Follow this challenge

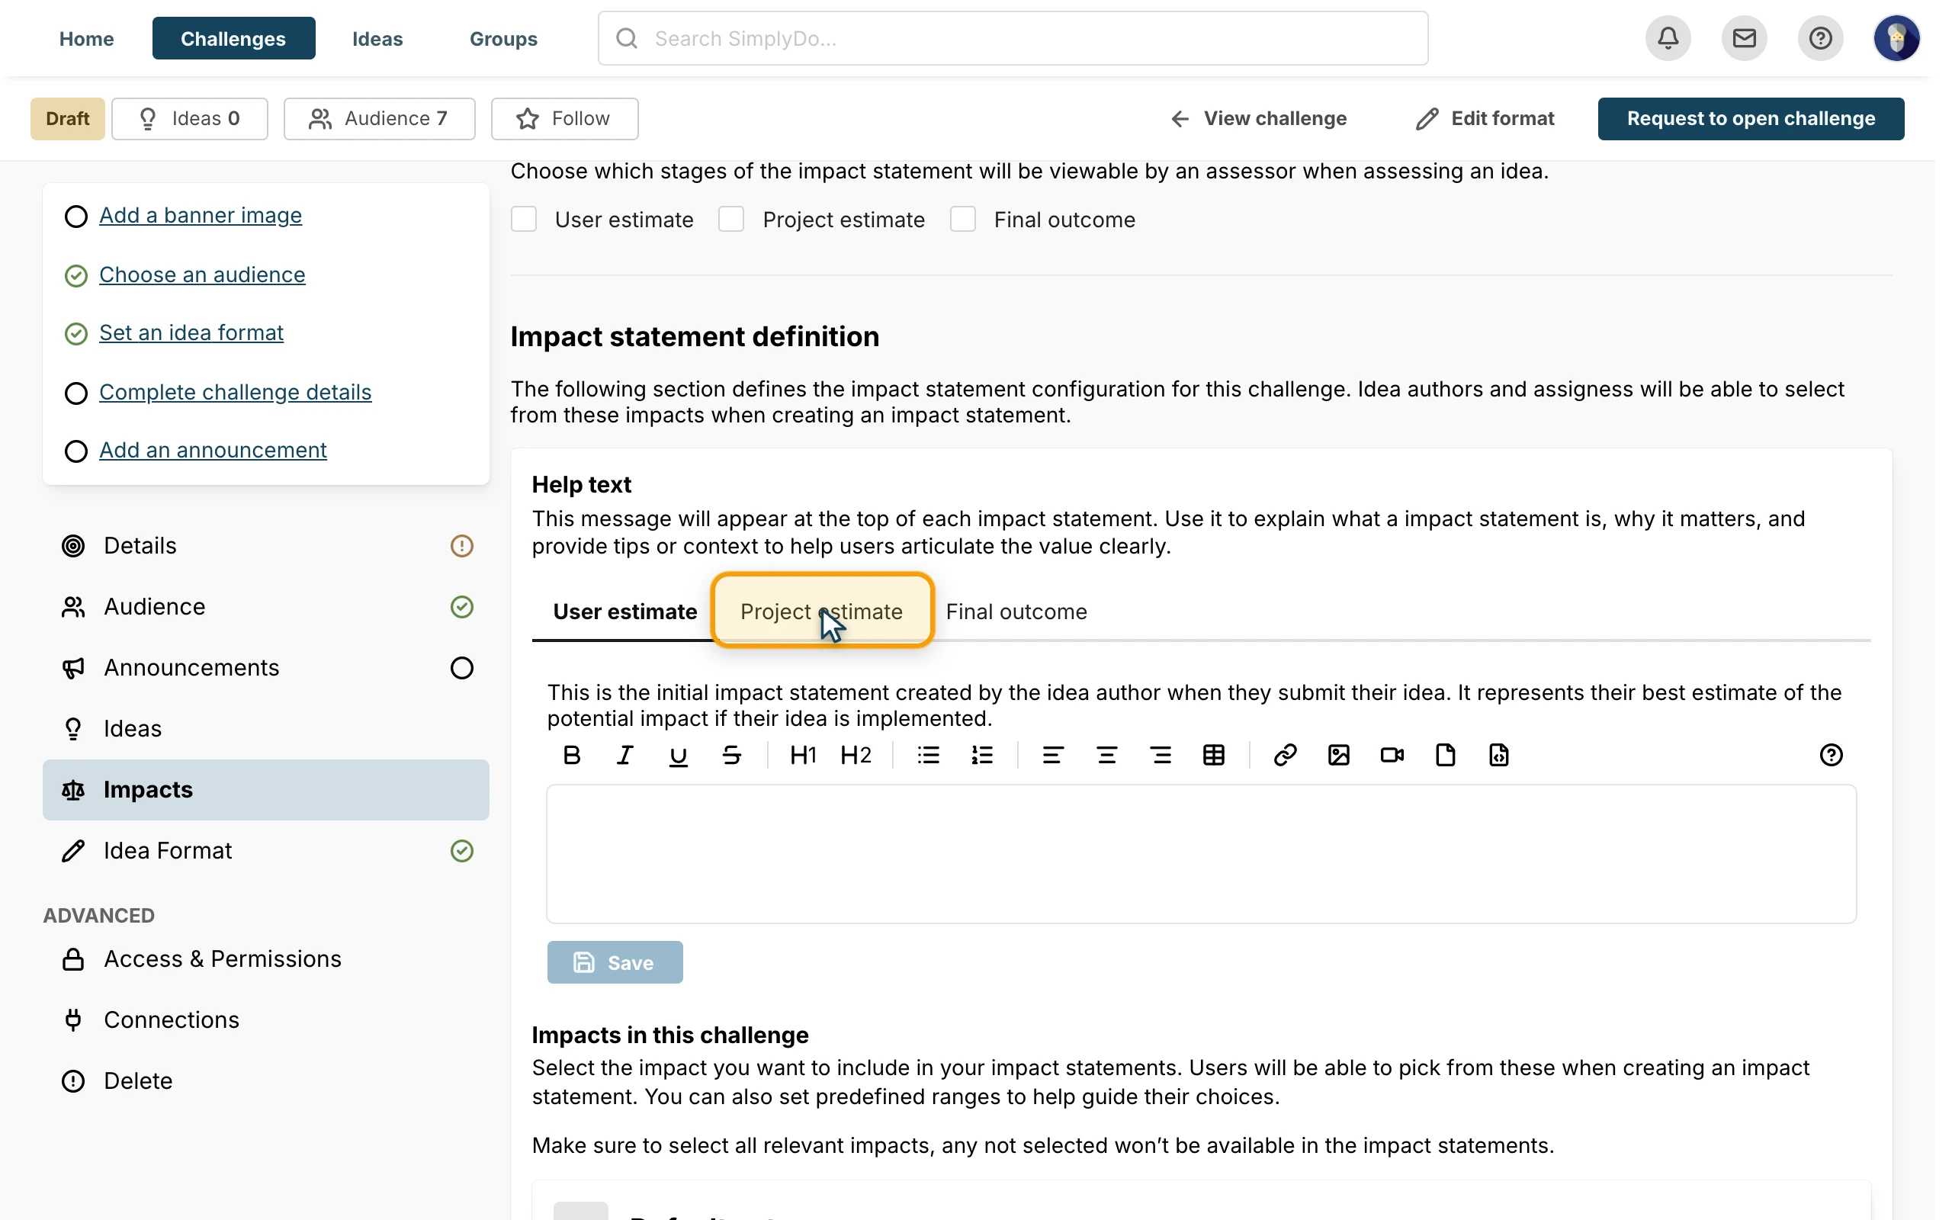564,119
